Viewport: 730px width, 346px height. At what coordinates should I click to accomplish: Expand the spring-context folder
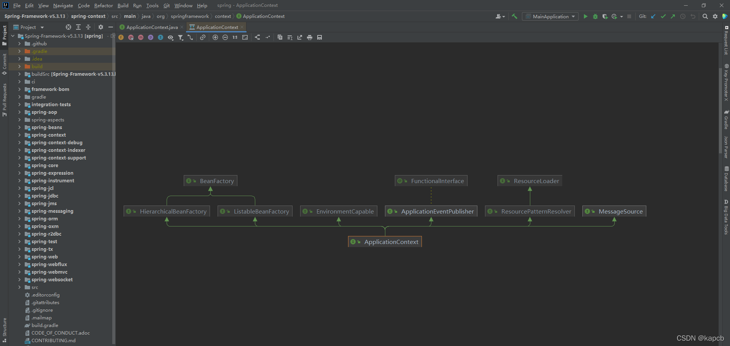coord(19,135)
